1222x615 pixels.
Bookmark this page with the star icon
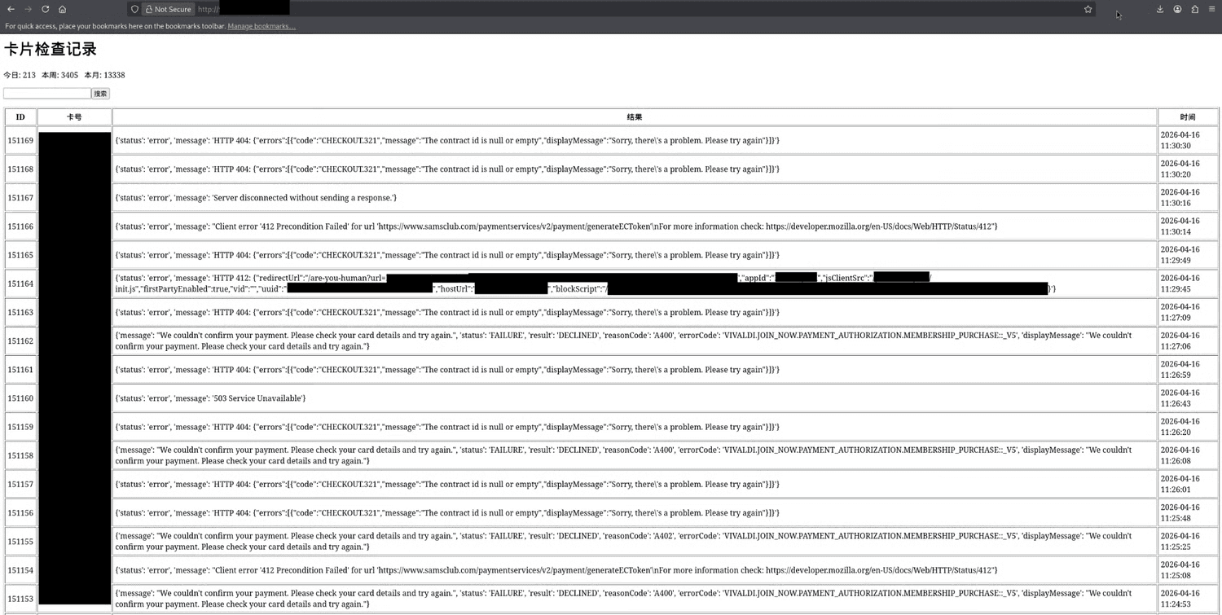tap(1088, 9)
